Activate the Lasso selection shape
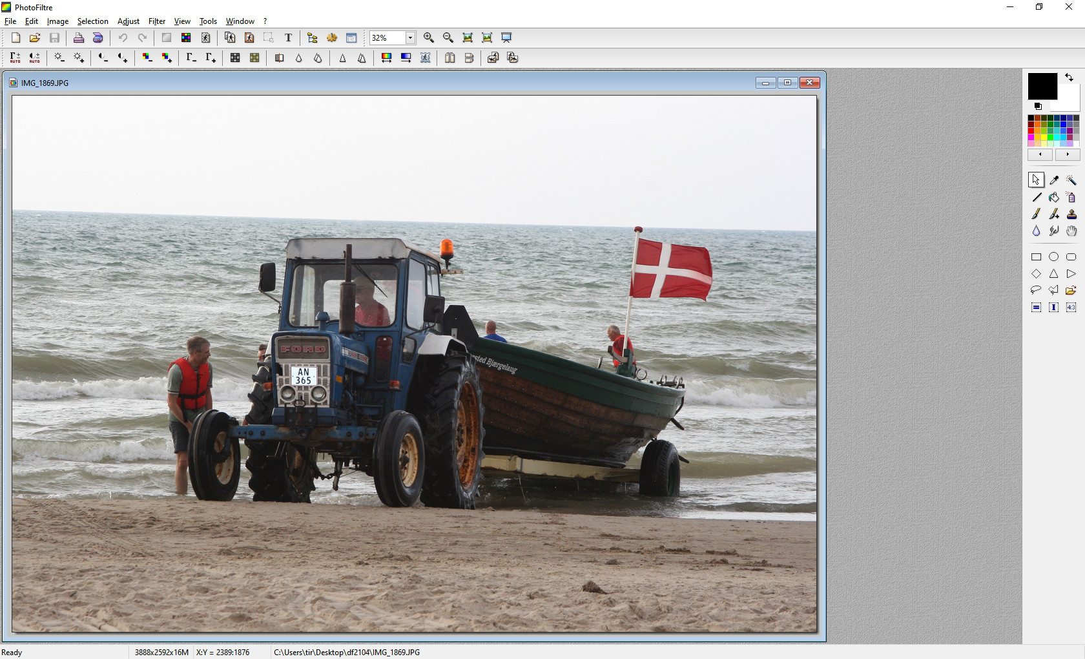This screenshot has width=1085, height=659. tap(1036, 290)
